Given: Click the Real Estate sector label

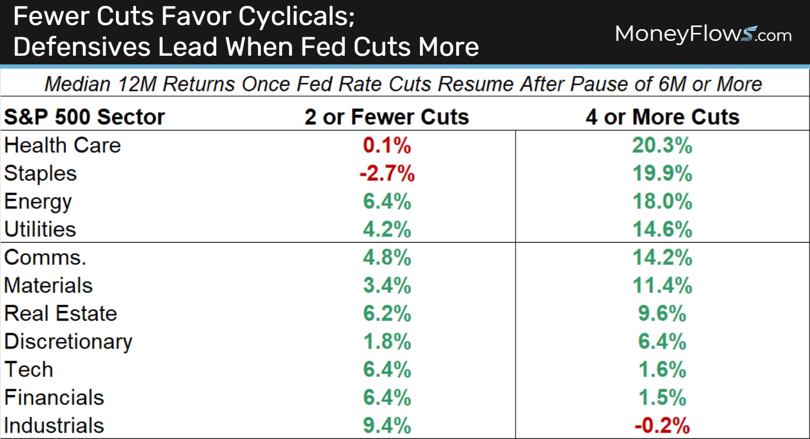Looking at the screenshot, I should tap(61, 314).
